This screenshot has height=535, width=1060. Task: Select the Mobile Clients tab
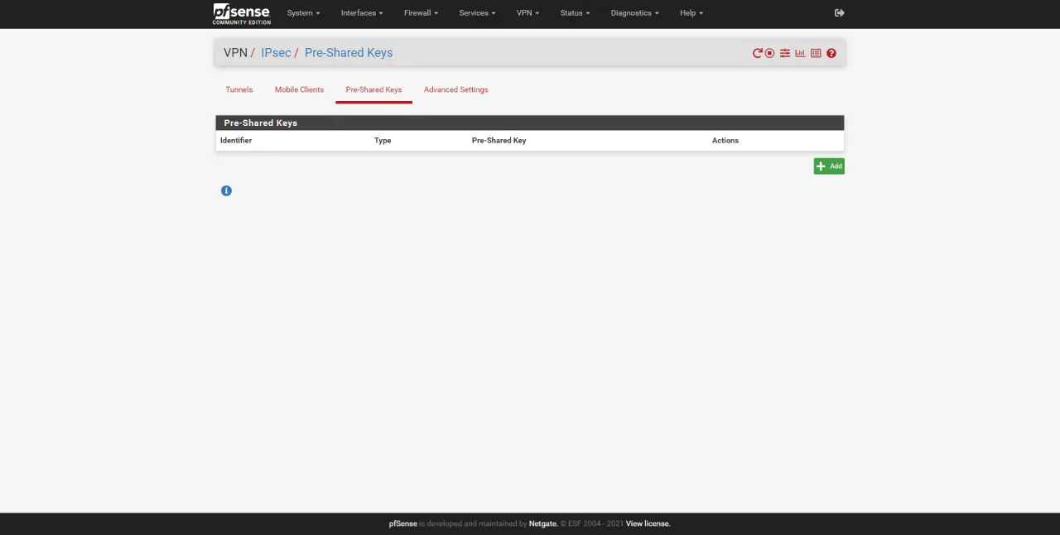point(299,89)
